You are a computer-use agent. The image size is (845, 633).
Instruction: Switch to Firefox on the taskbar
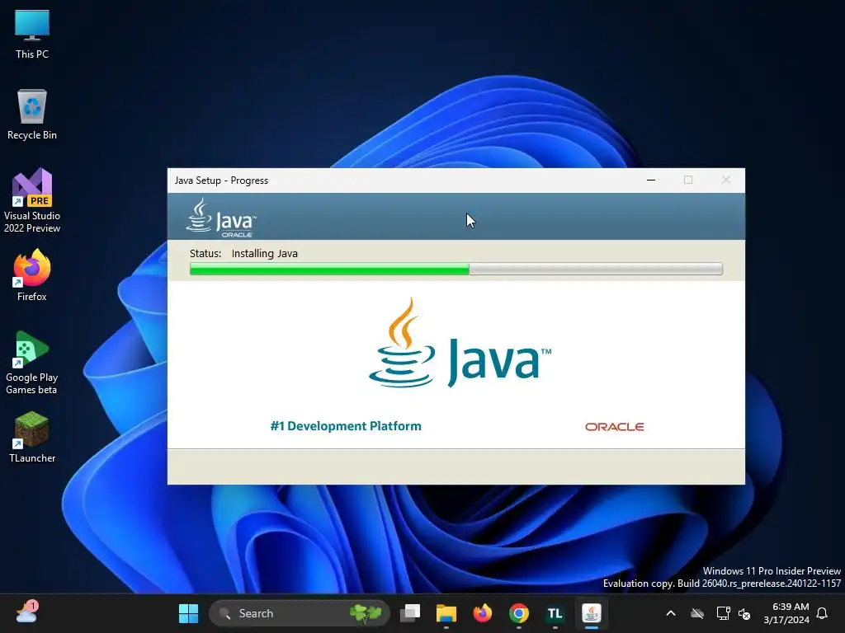pyautogui.click(x=482, y=613)
